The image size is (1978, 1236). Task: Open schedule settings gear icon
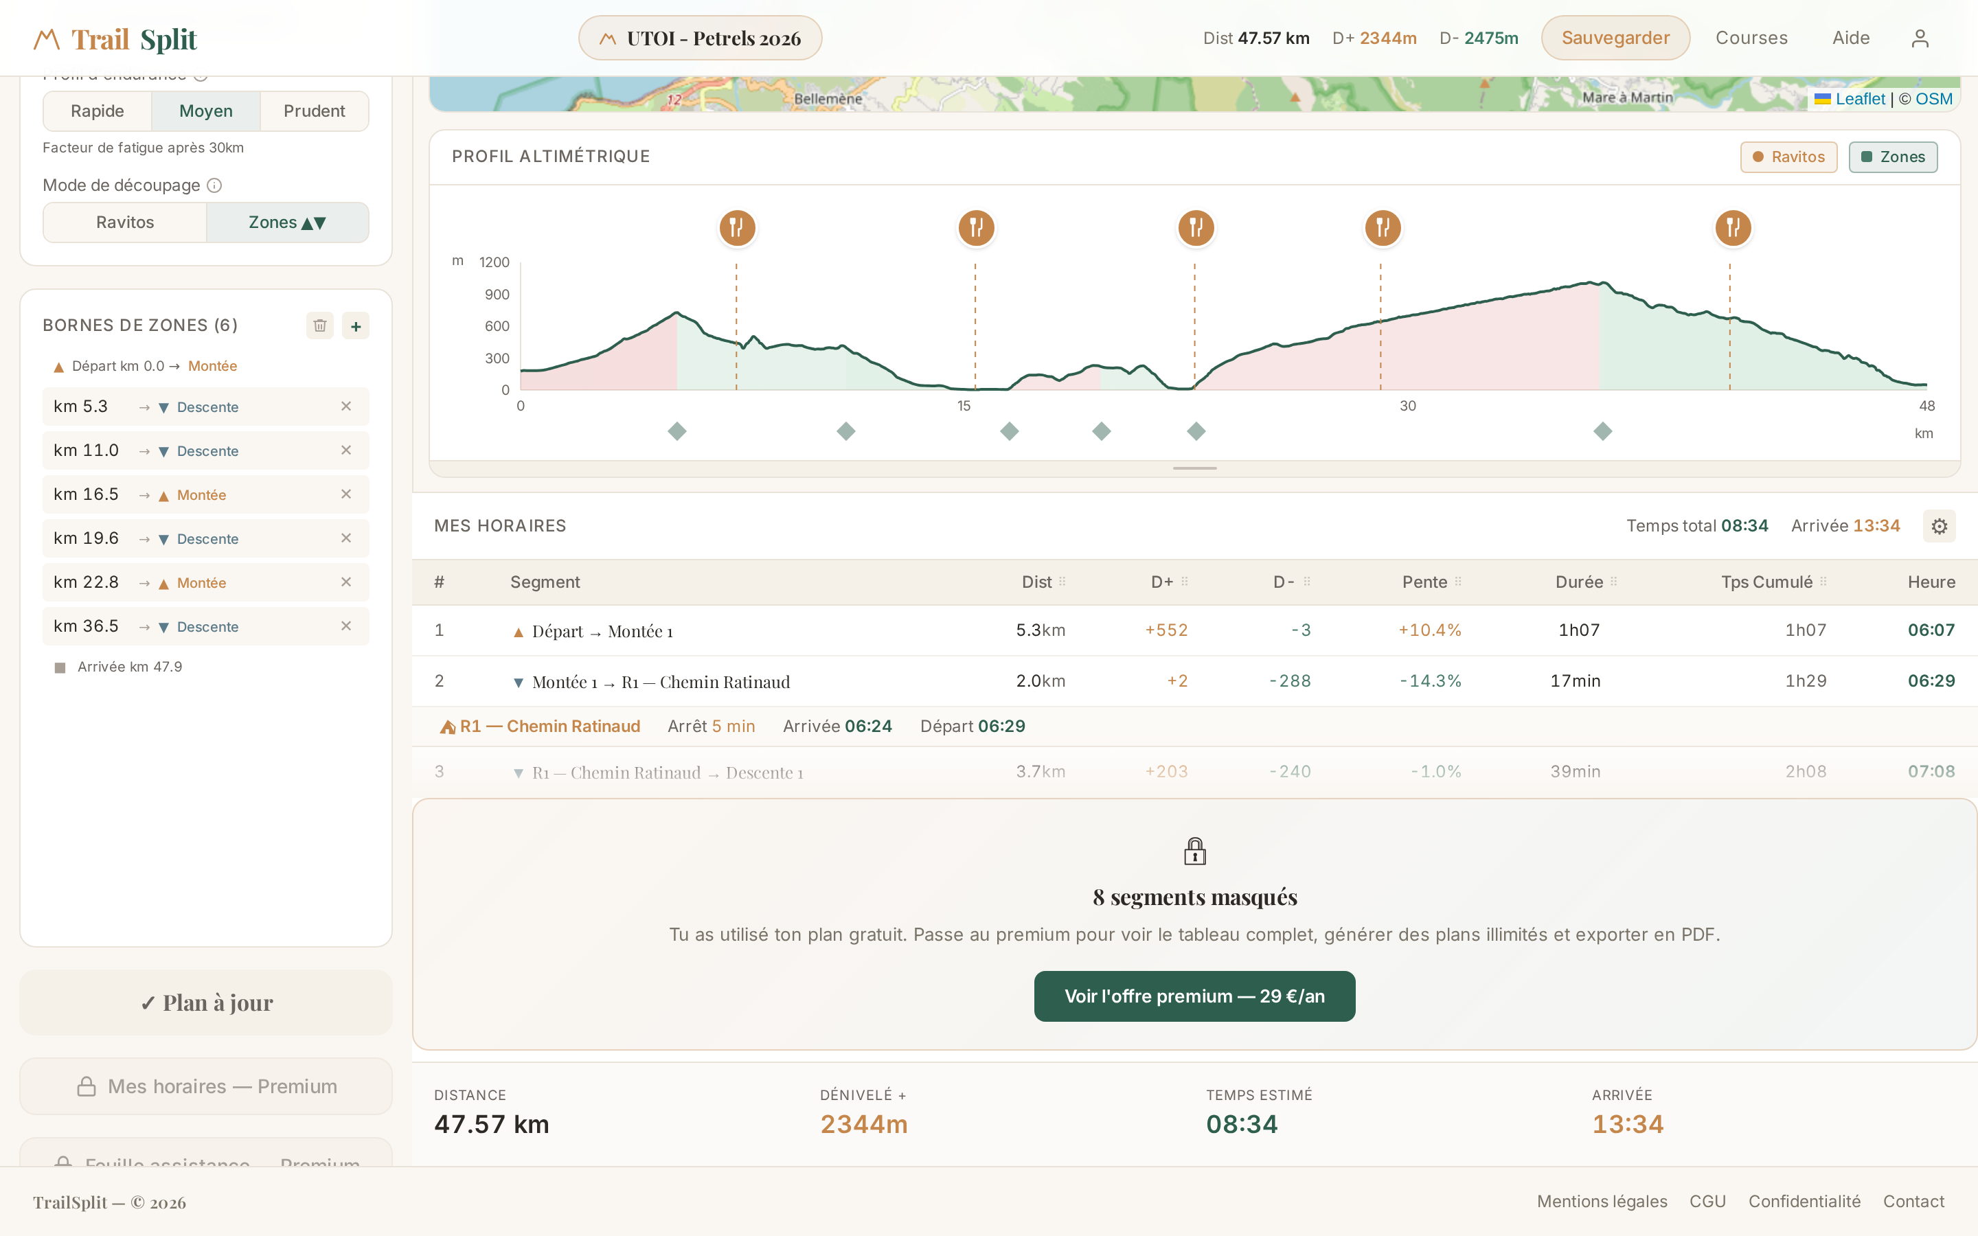(x=1940, y=527)
